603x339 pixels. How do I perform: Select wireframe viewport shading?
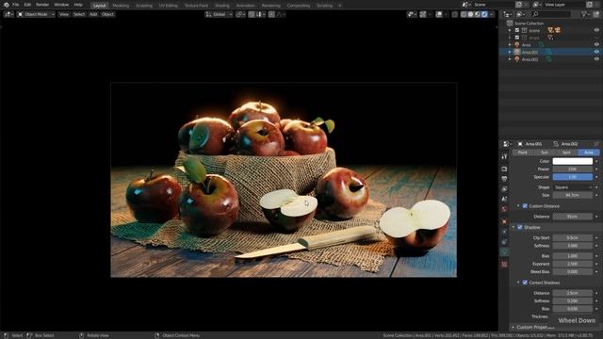464,14
